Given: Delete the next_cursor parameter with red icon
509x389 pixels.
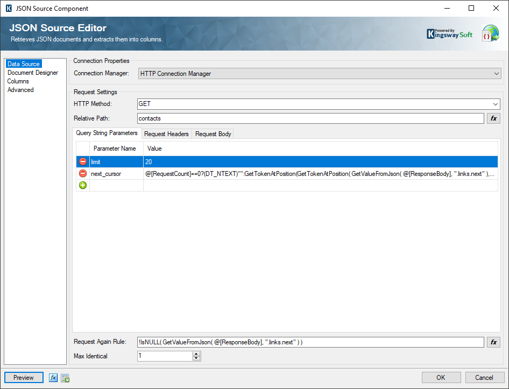Looking at the screenshot, I should tap(83, 174).
